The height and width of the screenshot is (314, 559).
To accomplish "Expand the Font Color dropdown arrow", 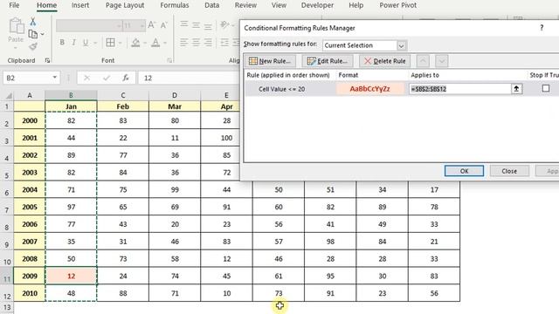I will point(165,43).
